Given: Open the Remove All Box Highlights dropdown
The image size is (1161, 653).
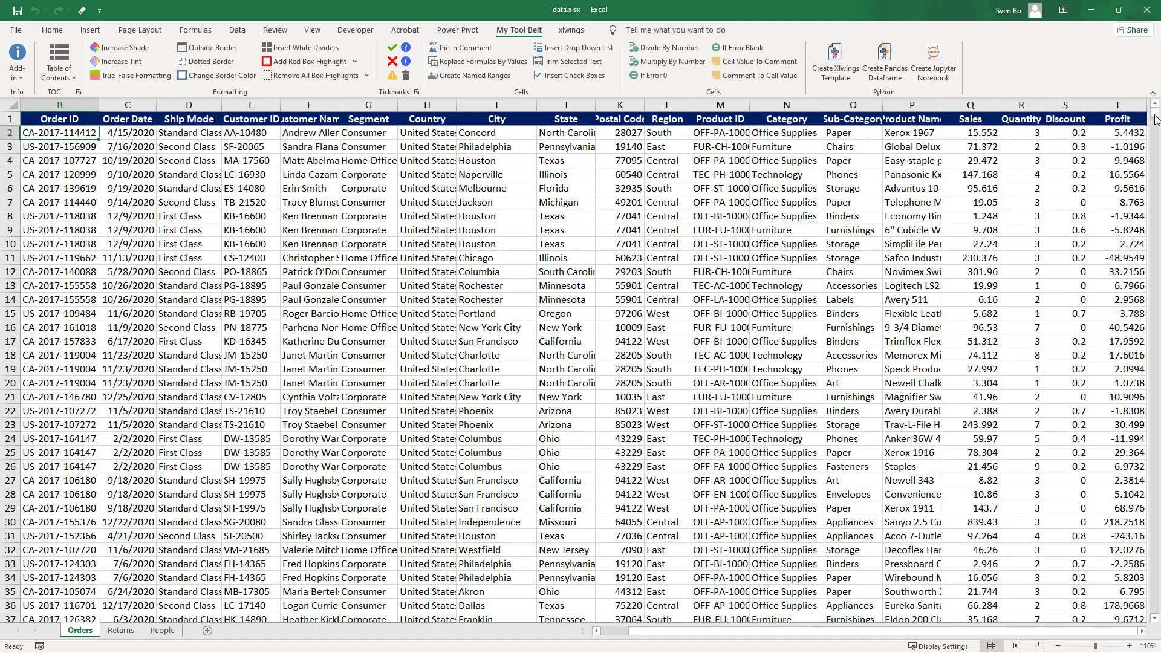Looking at the screenshot, I should (x=366, y=75).
